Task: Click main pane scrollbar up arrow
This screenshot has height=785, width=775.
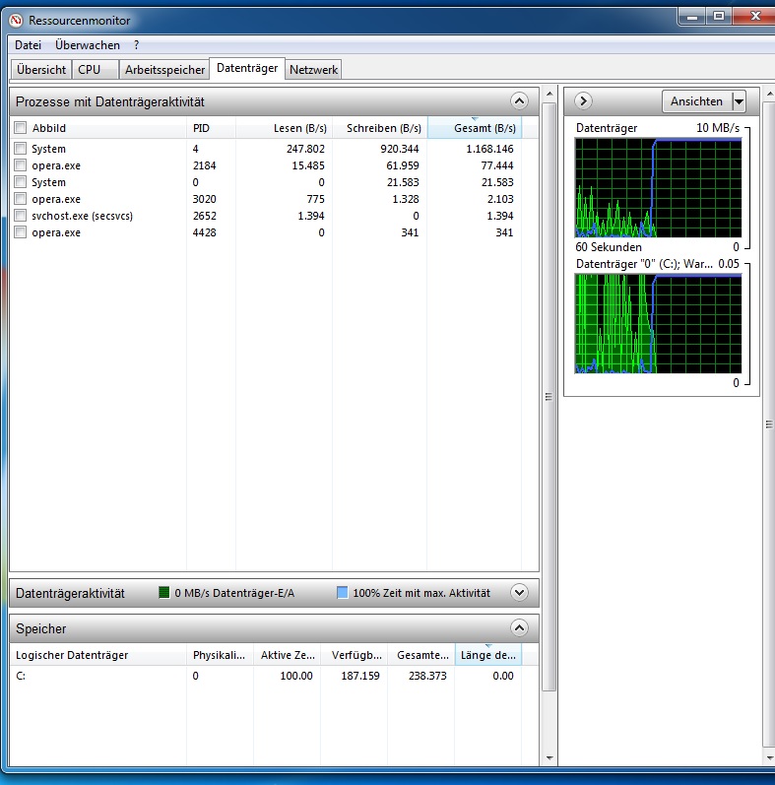Action: [x=549, y=95]
